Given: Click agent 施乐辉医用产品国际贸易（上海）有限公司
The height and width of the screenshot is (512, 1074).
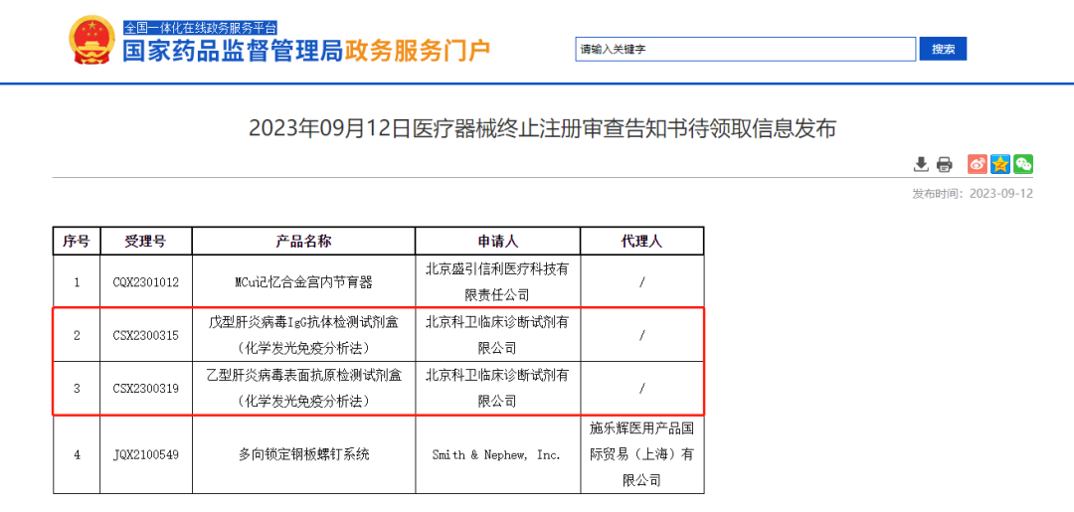Looking at the screenshot, I should (641, 454).
